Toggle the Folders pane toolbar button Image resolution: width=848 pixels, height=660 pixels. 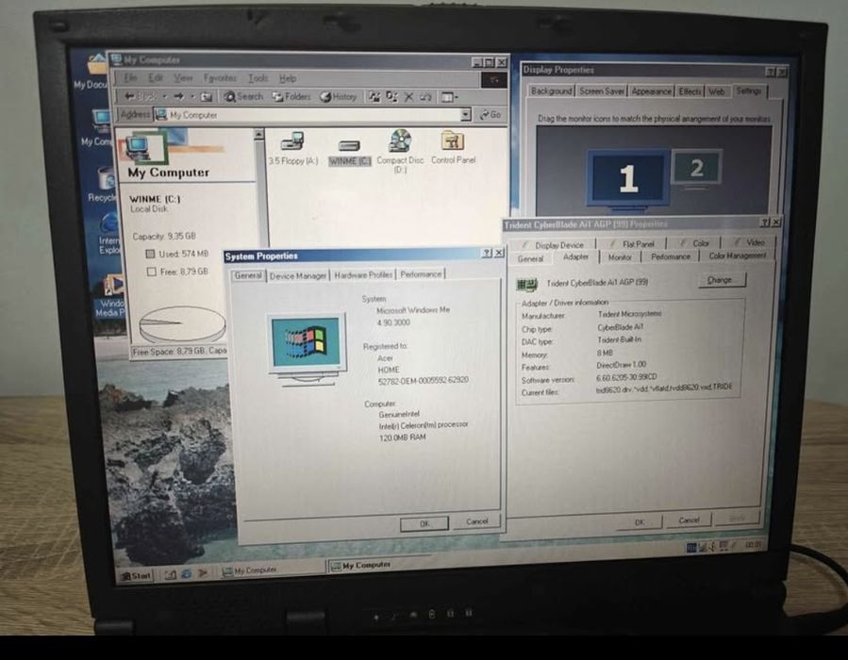click(292, 97)
